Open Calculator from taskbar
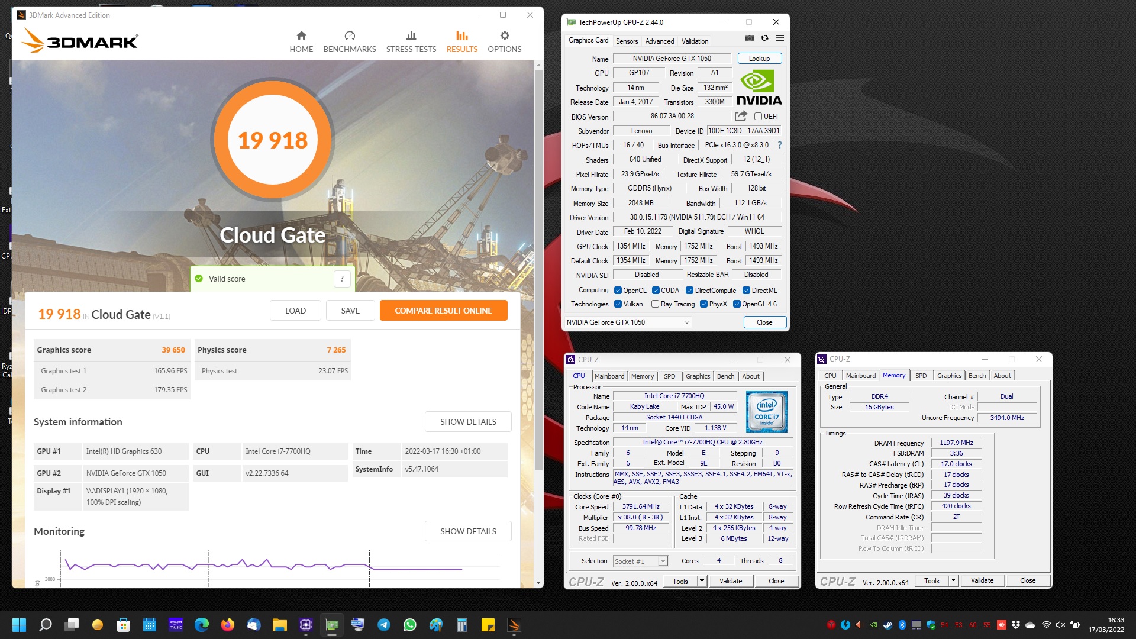 (462, 625)
